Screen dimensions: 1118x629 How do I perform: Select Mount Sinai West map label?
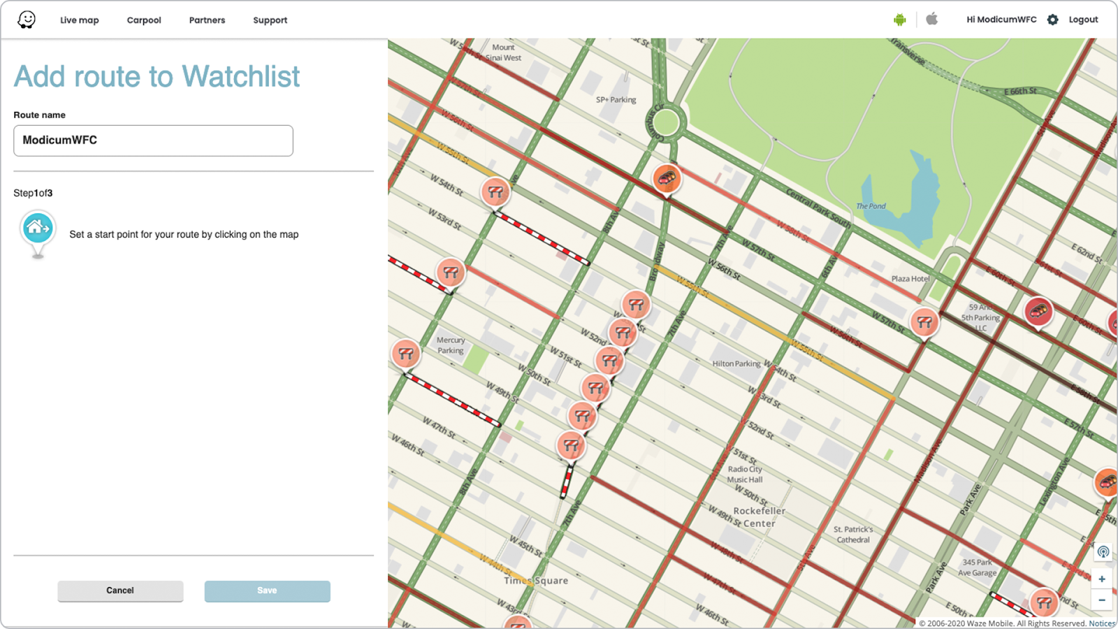503,52
